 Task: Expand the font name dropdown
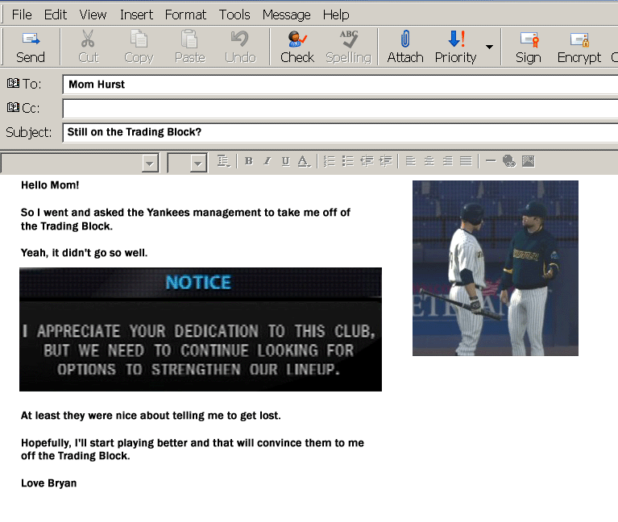149,164
